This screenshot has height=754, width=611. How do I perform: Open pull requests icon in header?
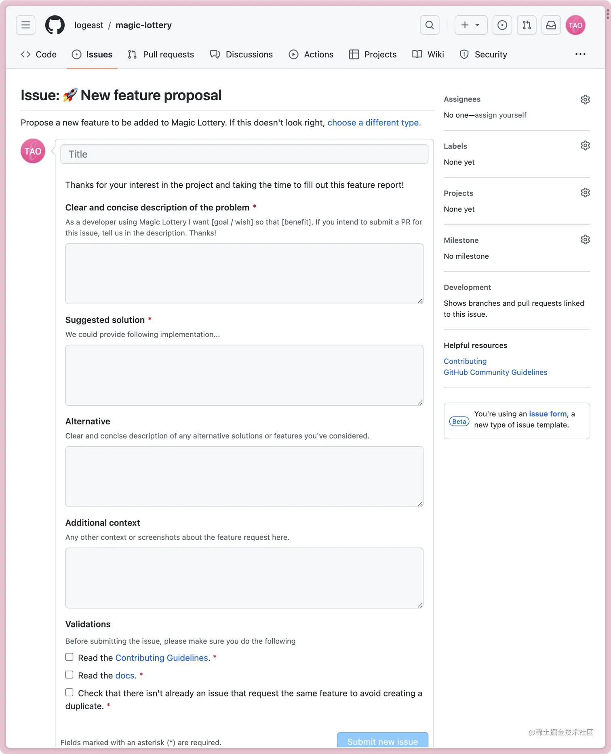point(527,25)
